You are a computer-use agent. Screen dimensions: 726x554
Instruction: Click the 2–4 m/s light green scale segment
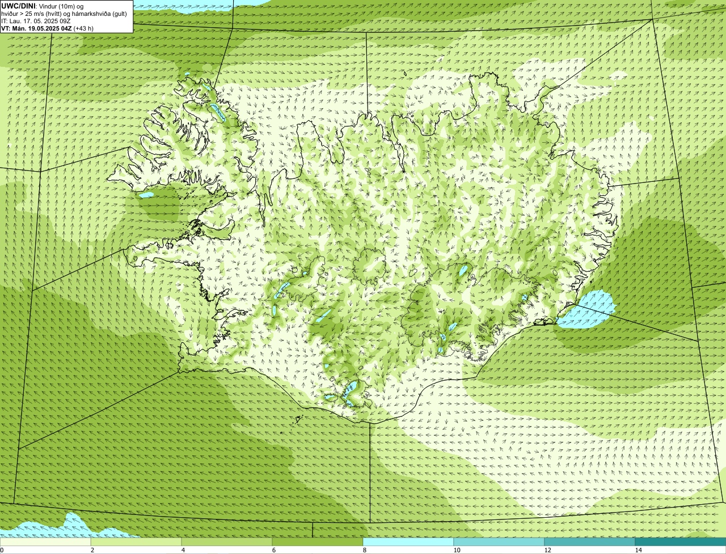(x=136, y=542)
